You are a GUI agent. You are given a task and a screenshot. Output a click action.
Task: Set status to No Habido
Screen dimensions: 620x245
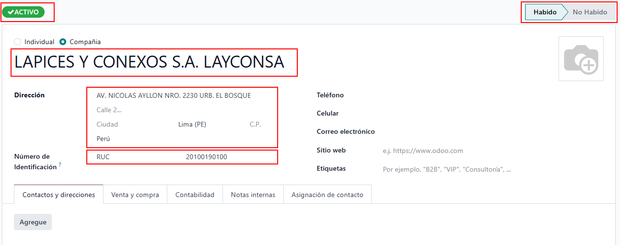[590, 12]
